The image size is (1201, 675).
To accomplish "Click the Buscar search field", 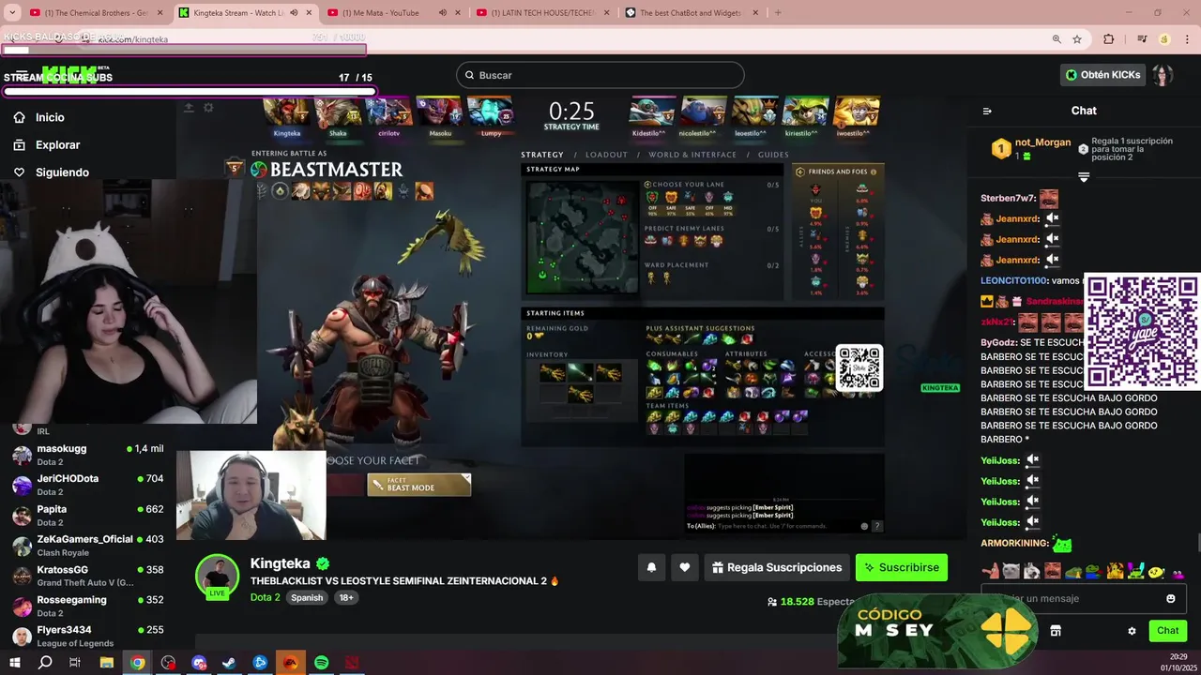I will coord(600,75).
